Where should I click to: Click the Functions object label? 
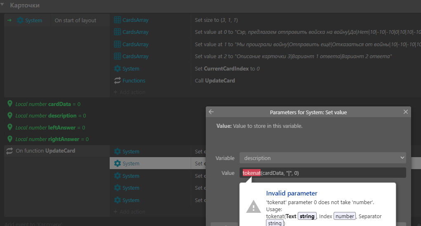coord(134,80)
